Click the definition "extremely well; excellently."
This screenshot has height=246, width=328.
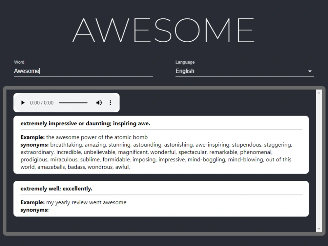[56, 189]
